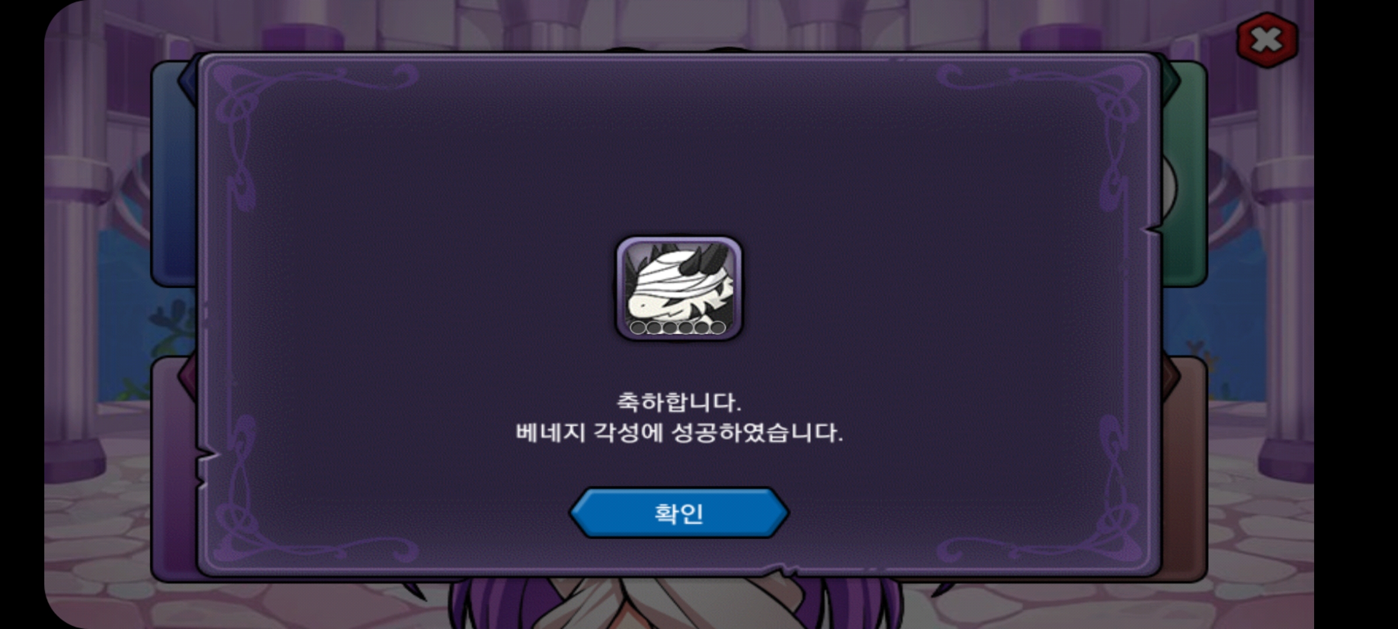
Task: Tap the empty dark area above the portrait
Action: pos(679,151)
